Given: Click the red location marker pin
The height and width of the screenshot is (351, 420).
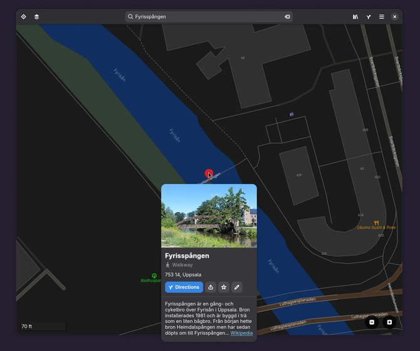Looking at the screenshot, I should click(209, 174).
